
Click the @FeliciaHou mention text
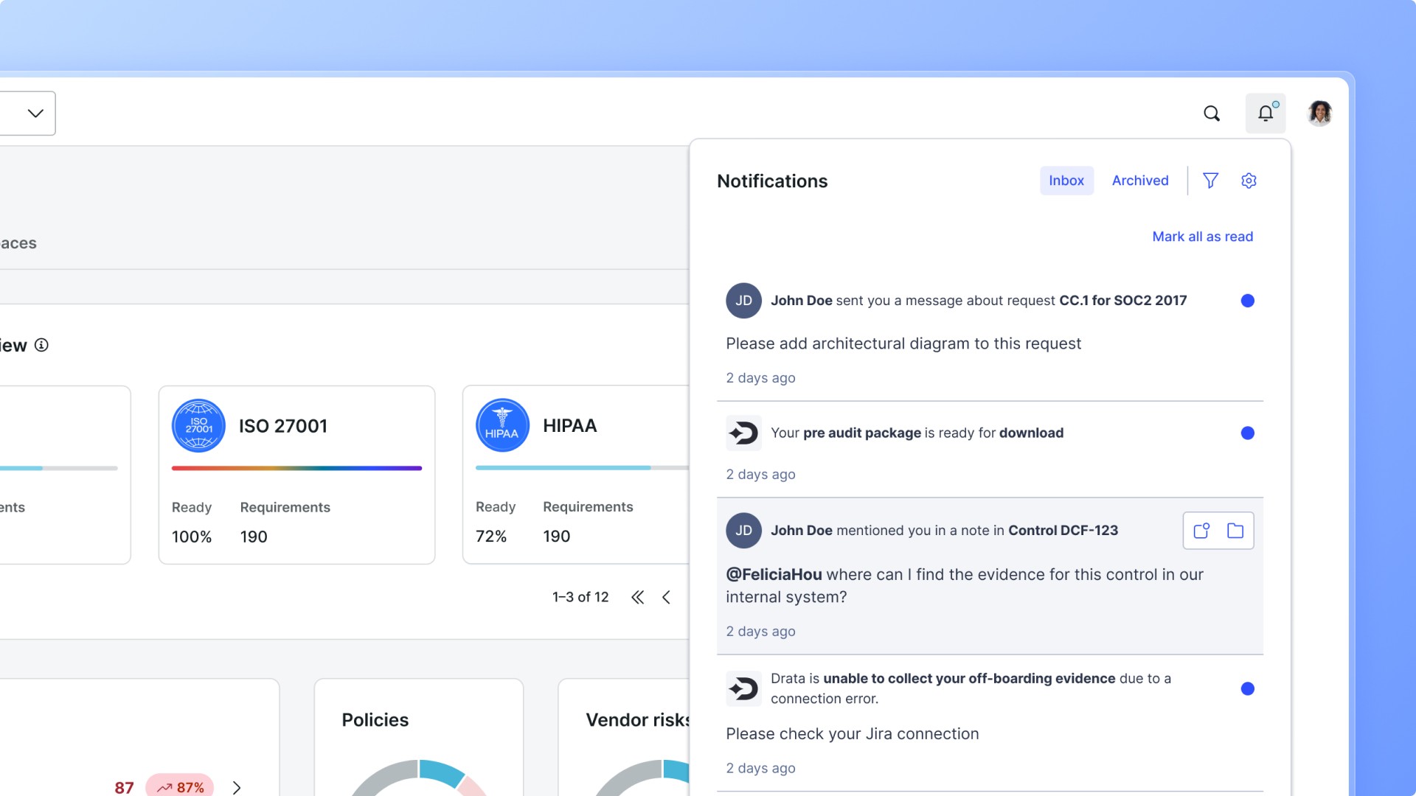[774, 574]
